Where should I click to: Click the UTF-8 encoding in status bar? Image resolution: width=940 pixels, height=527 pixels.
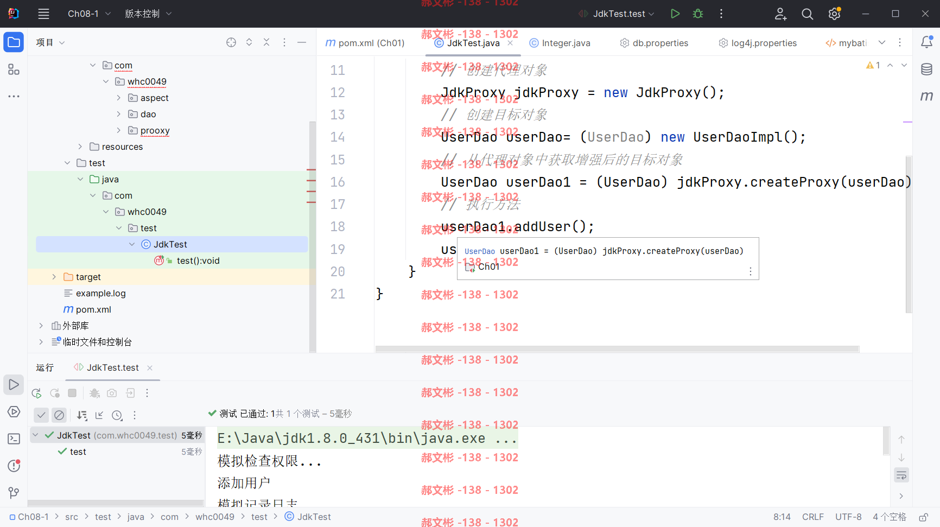pos(848,517)
